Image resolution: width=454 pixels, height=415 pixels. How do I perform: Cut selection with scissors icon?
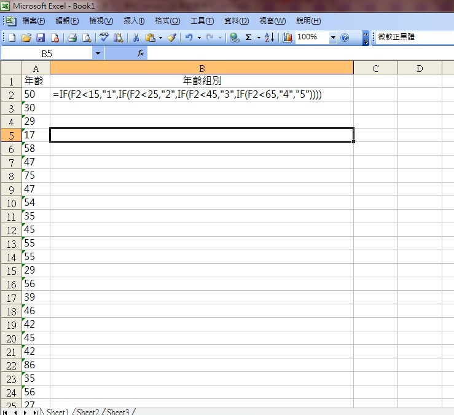136,38
